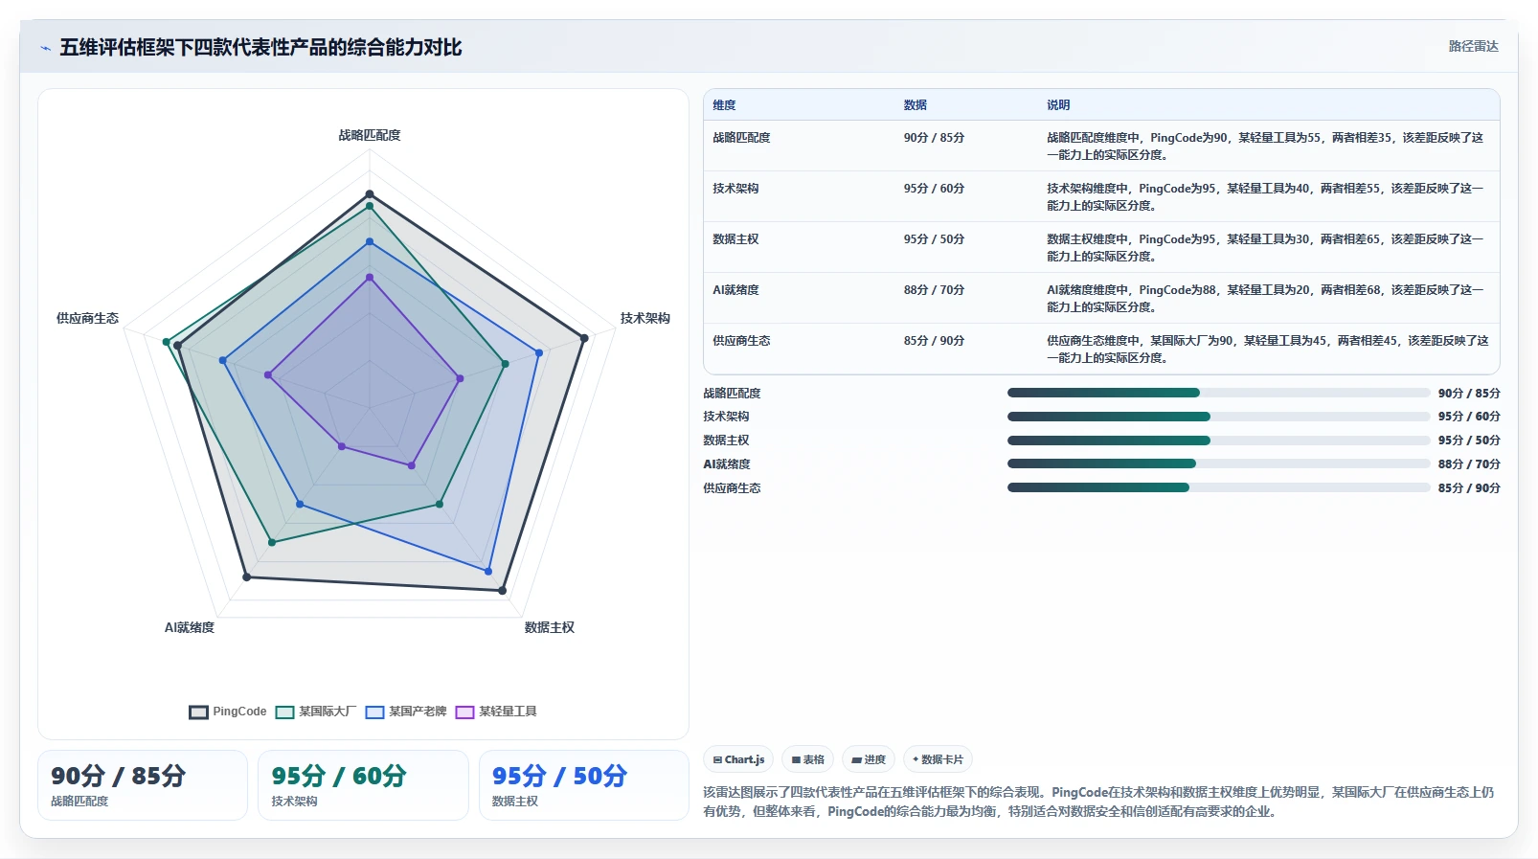Click the 供应商生态 radar axis label
Viewport: 1538px width, 859px height.
87,318
